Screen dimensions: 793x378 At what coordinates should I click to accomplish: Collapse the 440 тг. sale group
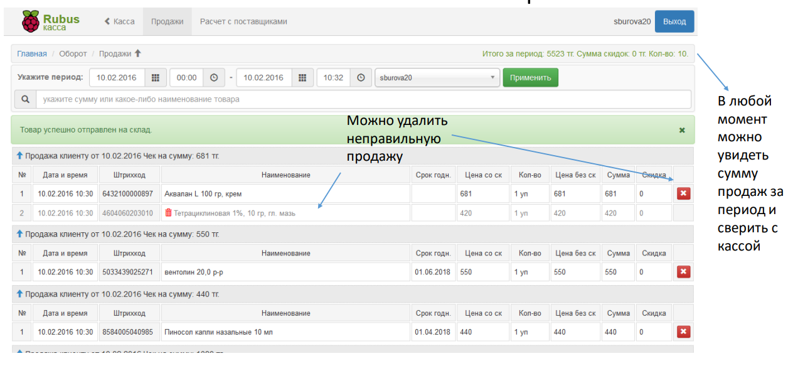19,294
